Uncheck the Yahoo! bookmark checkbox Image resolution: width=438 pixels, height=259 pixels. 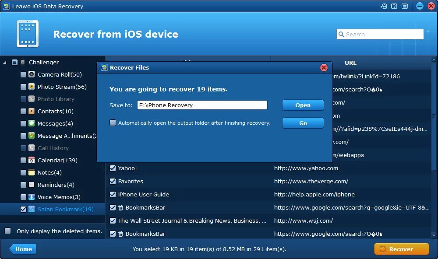click(x=113, y=168)
